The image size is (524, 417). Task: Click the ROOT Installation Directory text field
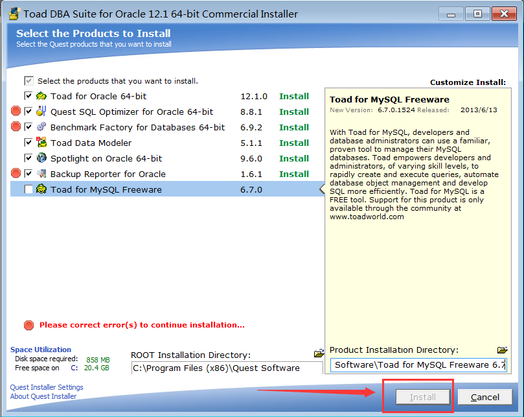[x=227, y=368]
